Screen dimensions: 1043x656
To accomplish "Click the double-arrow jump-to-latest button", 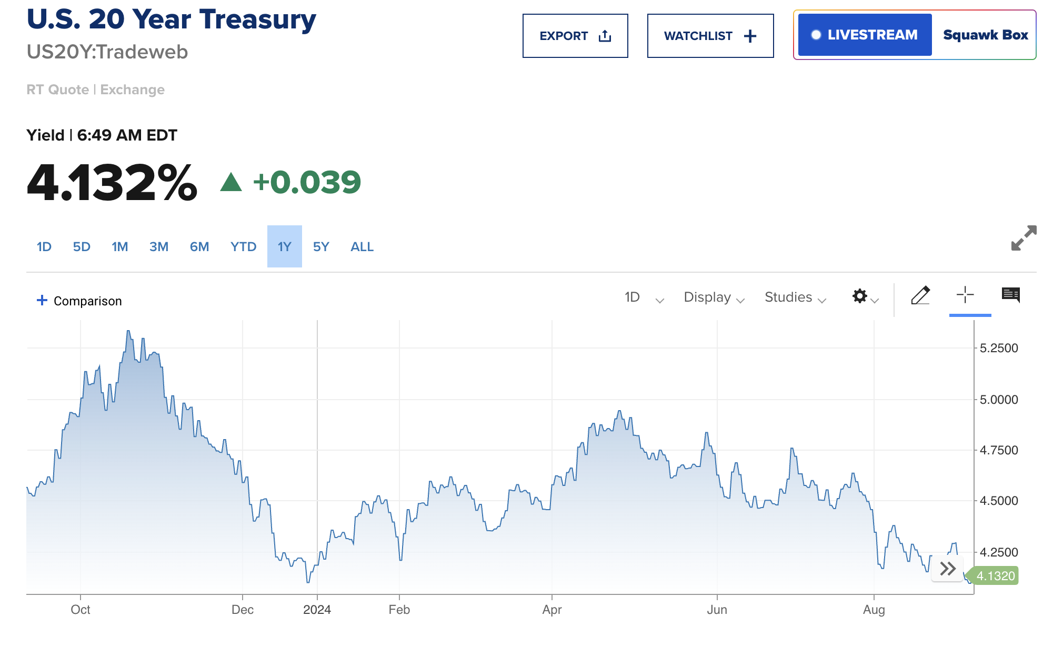I will point(947,569).
